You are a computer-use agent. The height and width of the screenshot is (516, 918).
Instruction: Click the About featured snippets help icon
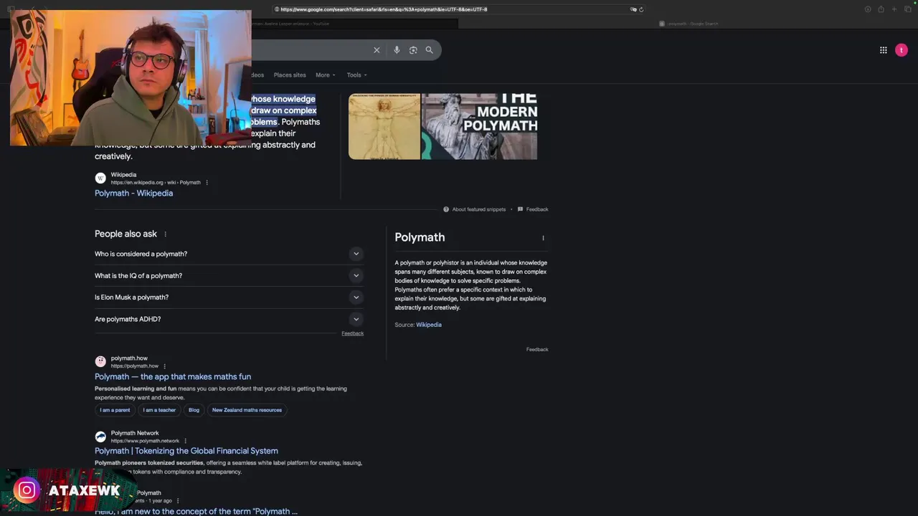(446, 209)
